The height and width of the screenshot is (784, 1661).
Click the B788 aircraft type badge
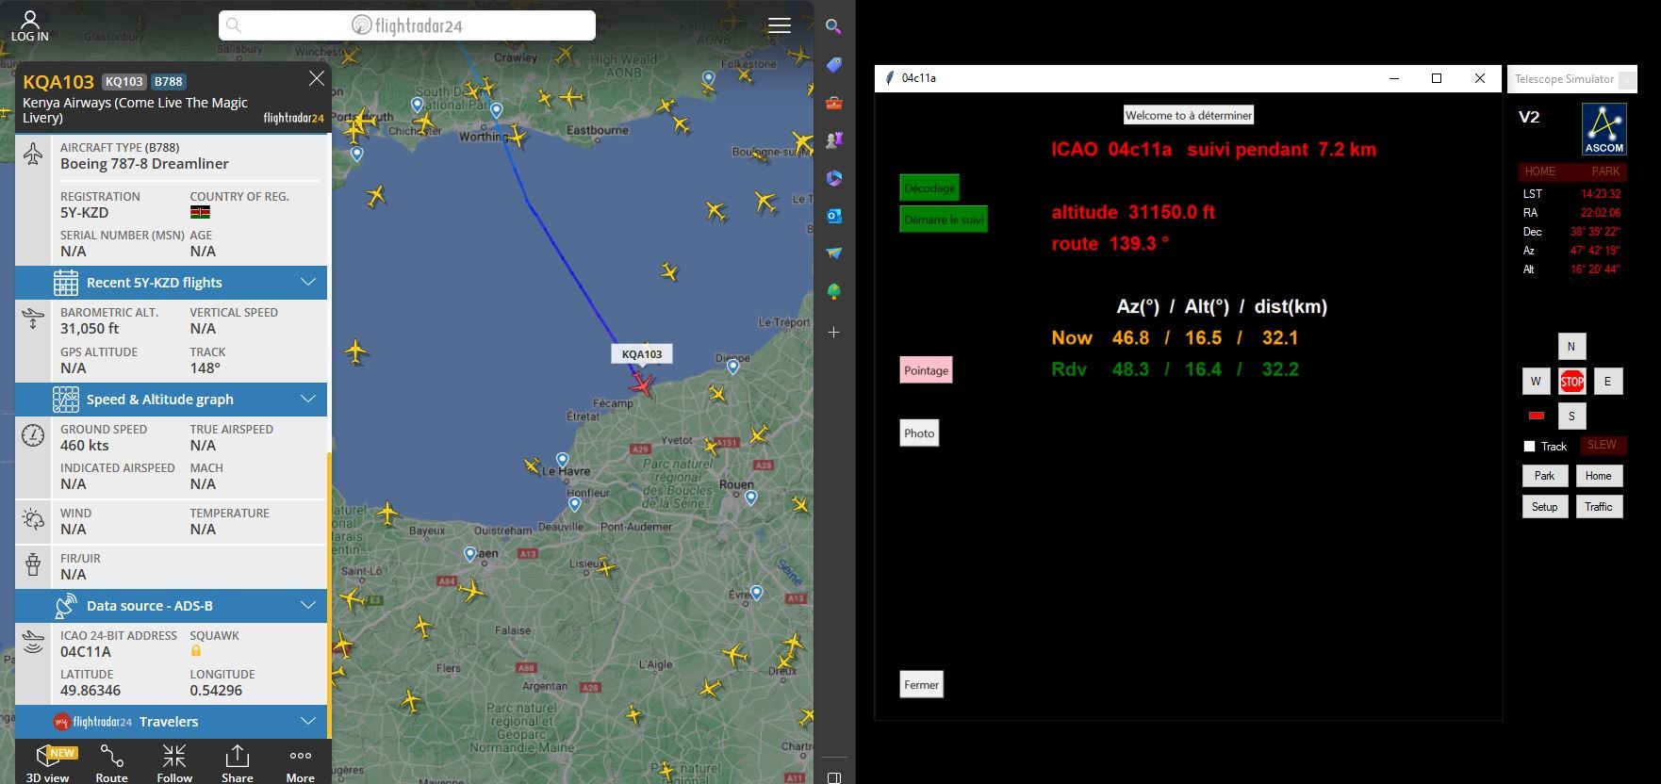[169, 82]
